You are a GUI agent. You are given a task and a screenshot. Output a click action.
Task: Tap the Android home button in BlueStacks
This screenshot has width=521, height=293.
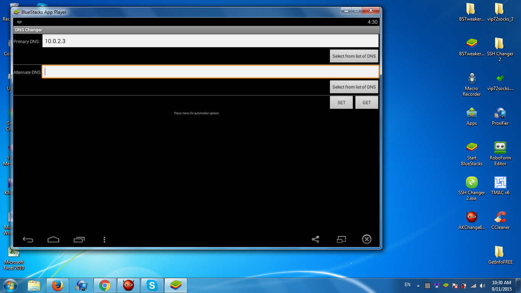coord(53,240)
